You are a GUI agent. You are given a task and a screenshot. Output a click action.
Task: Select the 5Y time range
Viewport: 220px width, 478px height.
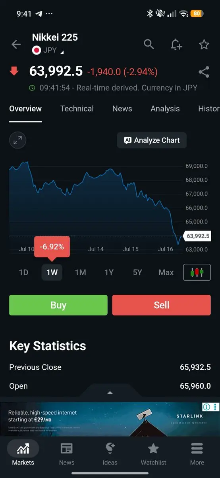pos(137,272)
